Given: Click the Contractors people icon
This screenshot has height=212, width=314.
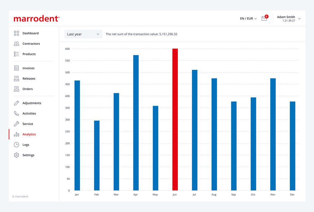Looking at the screenshot, I should click(x=16, y=43).
